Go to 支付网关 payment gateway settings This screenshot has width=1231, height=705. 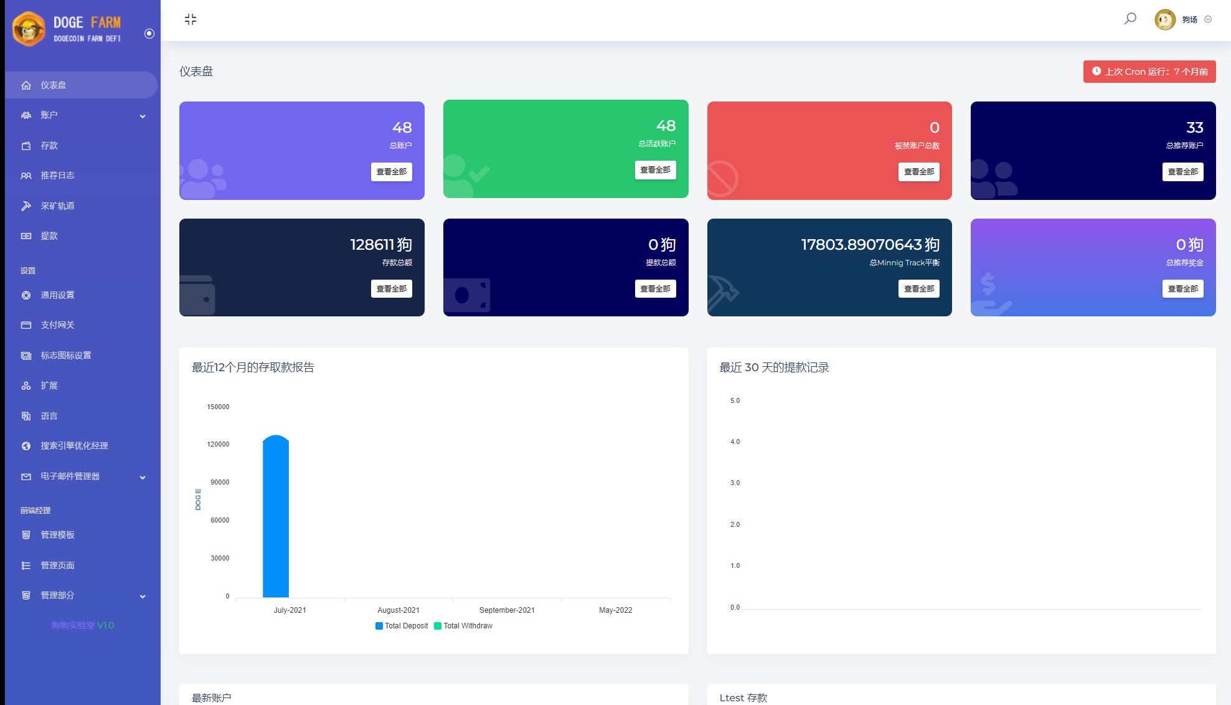pos(57,324)
